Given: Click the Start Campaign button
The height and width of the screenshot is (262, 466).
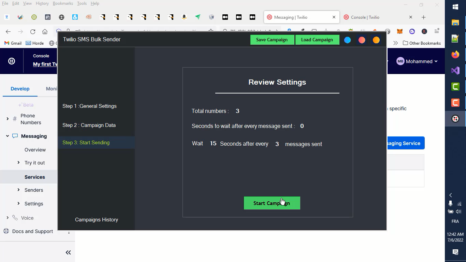Looking at the screenshot, I should pyautogui.click(x=272, y=203).
